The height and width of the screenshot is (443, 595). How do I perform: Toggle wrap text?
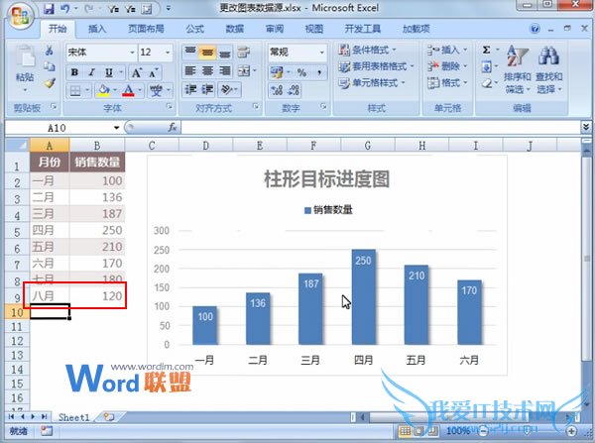pyautogui.click(x=244, y=52)
